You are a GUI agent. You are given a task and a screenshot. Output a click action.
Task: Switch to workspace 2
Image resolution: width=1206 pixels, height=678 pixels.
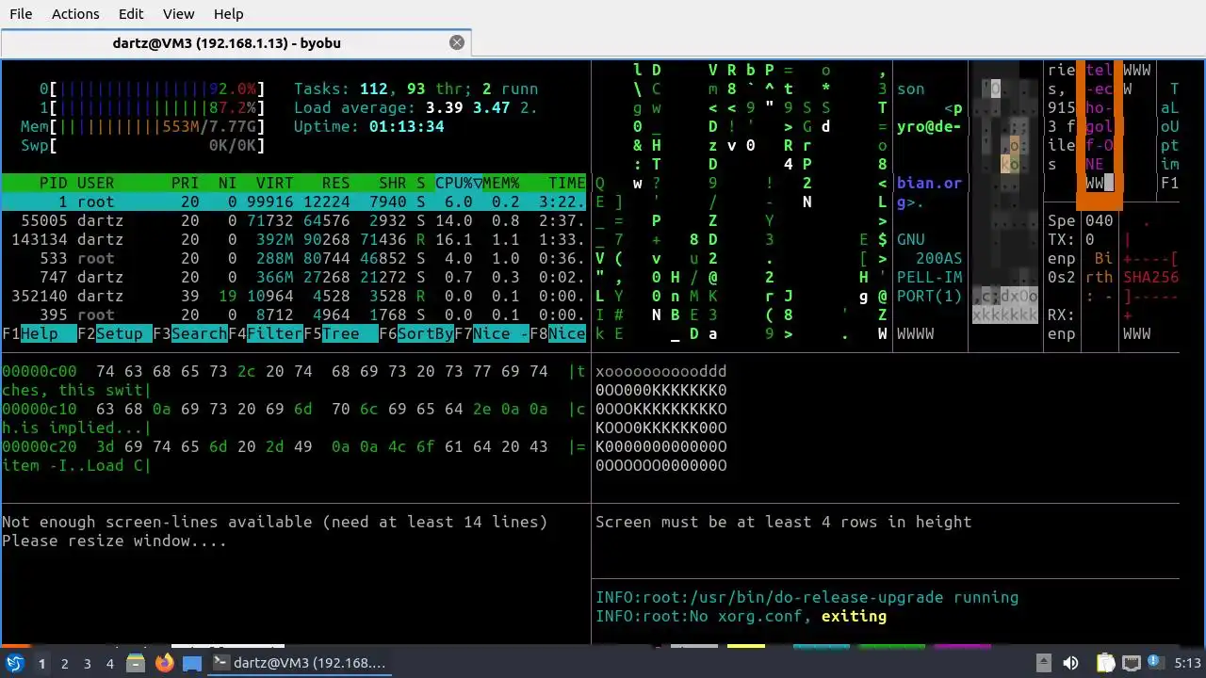[64, 663]
